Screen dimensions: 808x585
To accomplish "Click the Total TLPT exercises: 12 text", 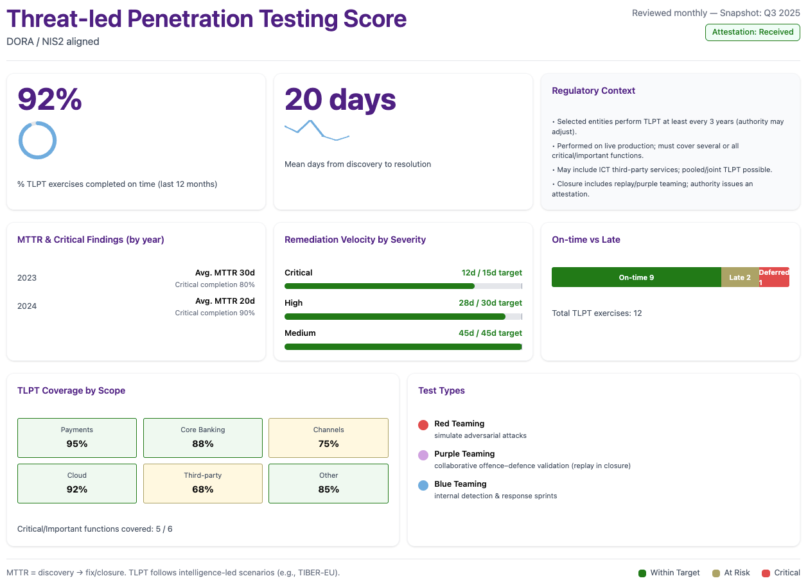I will 597,313.
